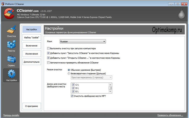Toggle Очистить свободное место MFT checkbox
Viewport: 189px width, 118px height.
[72, 96]
